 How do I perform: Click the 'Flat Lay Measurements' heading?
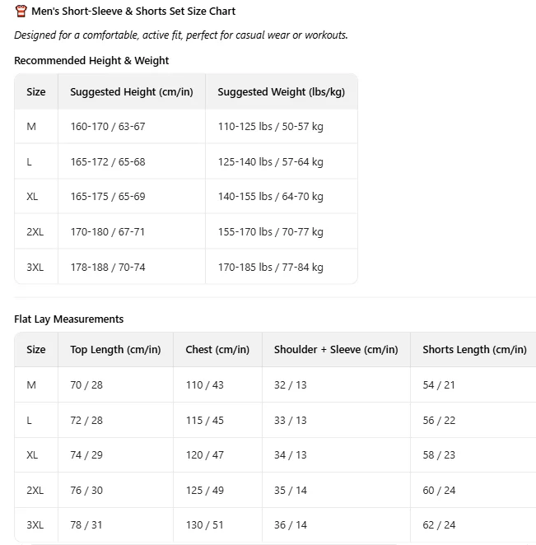tap(69, 319)
